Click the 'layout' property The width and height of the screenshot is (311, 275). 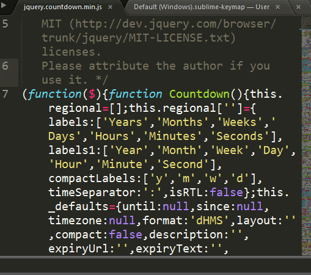pos(257,221)
